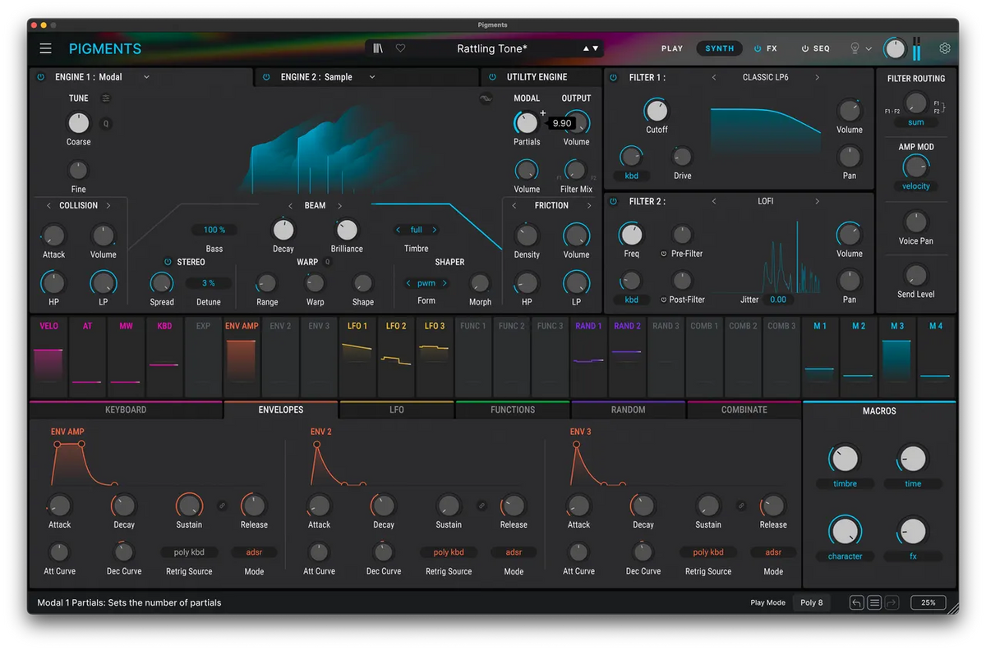The height and width of the screenshot is (650, 986).
Task: Toggle Engine 1 power button
Action: [x=40, y=77]
